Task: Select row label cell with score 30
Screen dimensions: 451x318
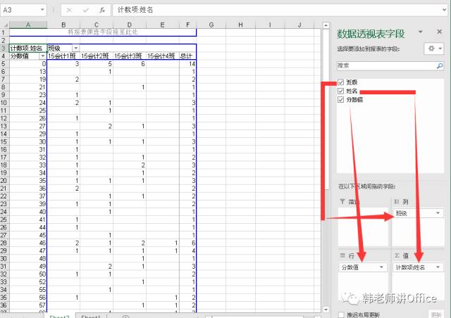Action: [x=28, y=141]
